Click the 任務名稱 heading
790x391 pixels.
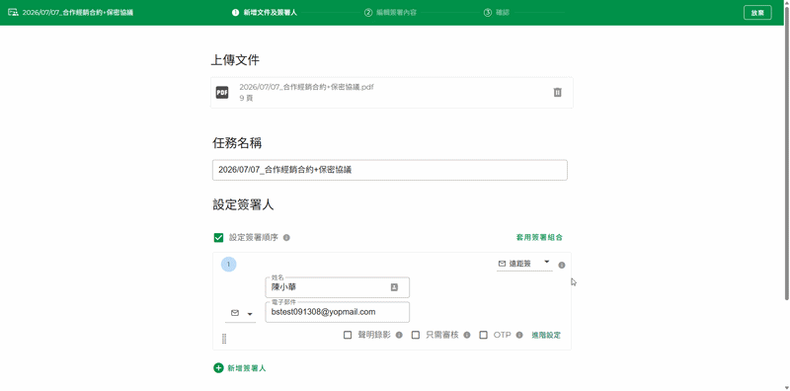tap(237, 143)
